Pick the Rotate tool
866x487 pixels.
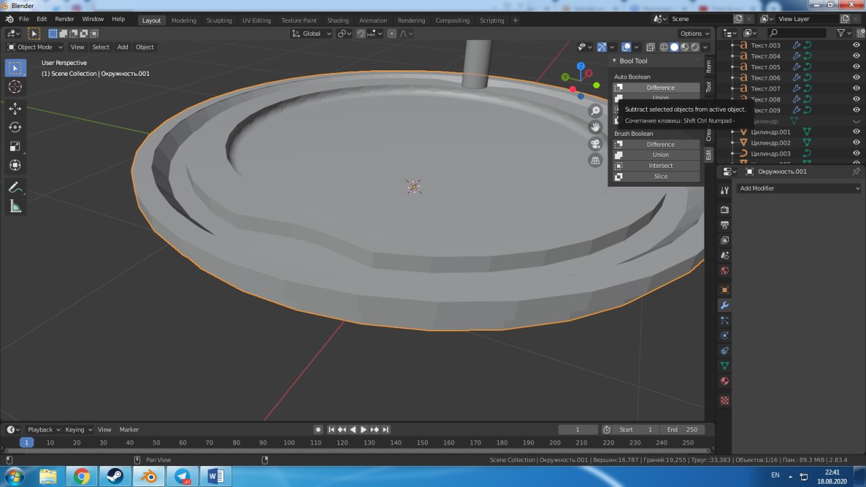click(x=15, y=127)
